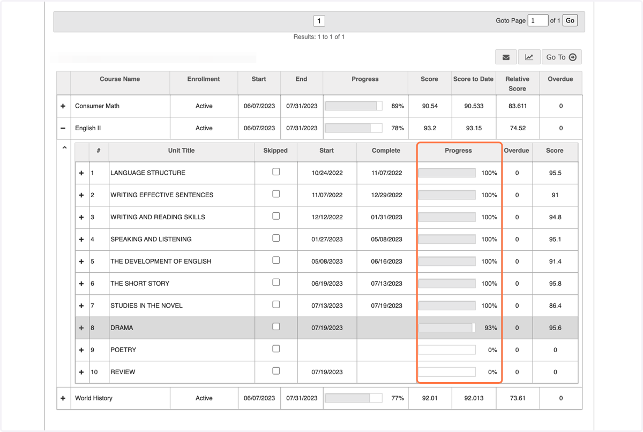The height and width of the screenshot is (432, 643).
Task: Expand the Consumer Math course row
Action: click(x=63, y=106)
